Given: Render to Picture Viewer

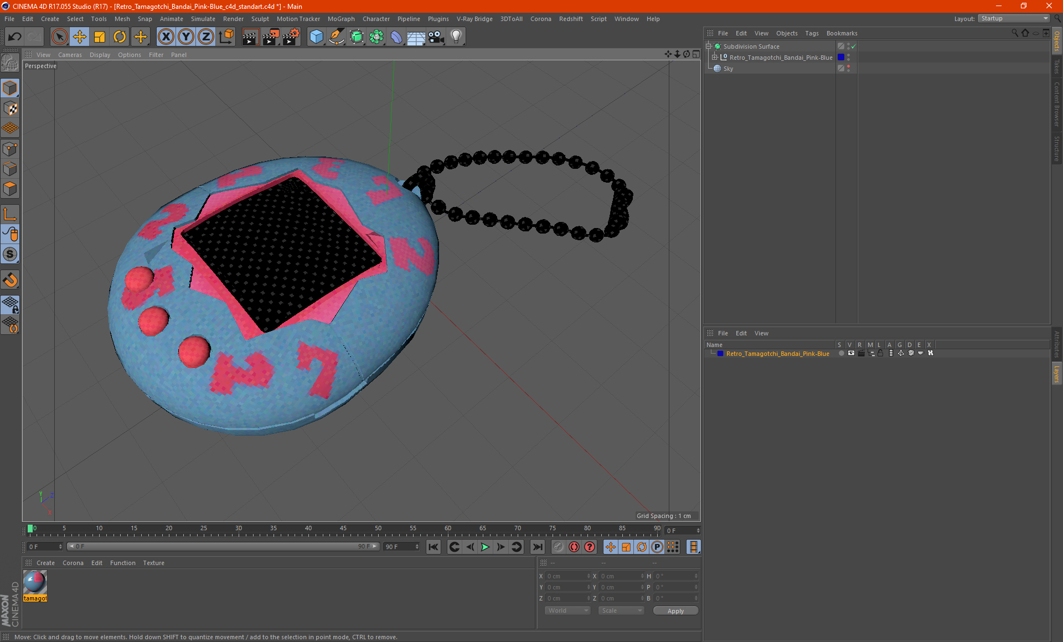Looking at the screenshot, I should 271,37.
